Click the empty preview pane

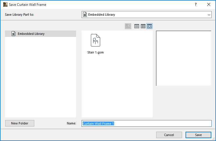183,58
